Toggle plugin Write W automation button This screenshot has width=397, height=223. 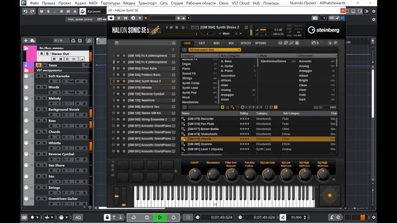pos(125,18)
